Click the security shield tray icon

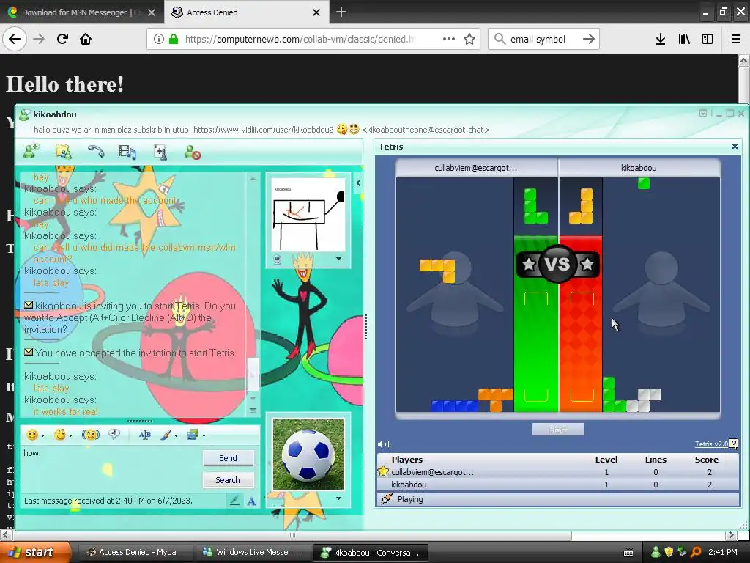(669, 552)
